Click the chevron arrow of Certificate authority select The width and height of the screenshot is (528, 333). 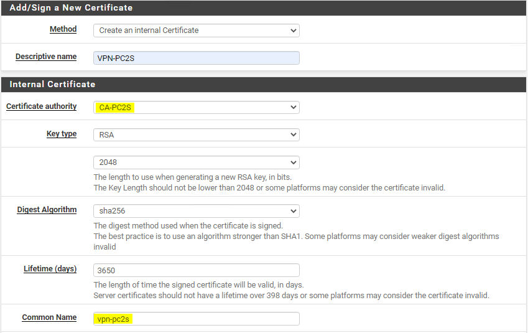[x=294, y=108]
